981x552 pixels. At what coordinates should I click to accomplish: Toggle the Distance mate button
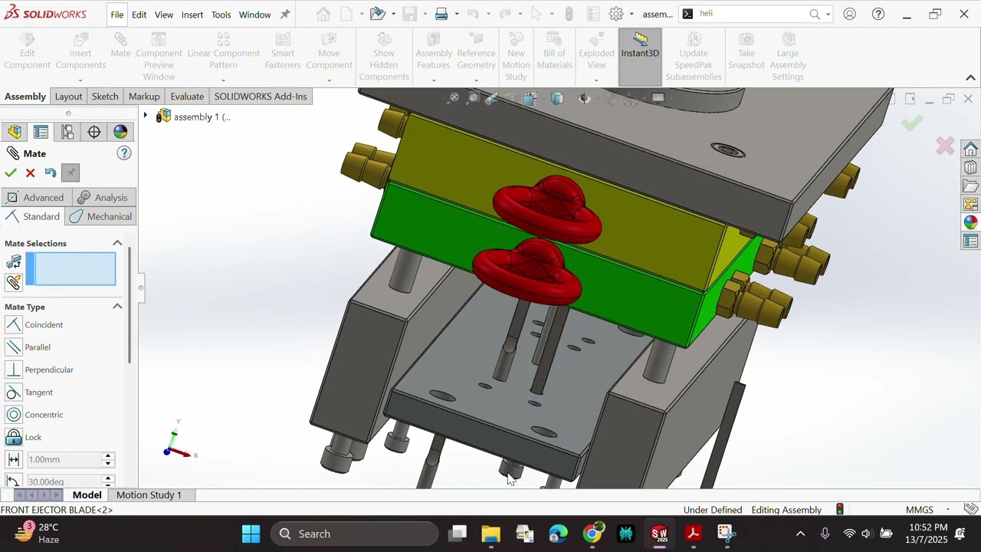[x=13, y=459]
